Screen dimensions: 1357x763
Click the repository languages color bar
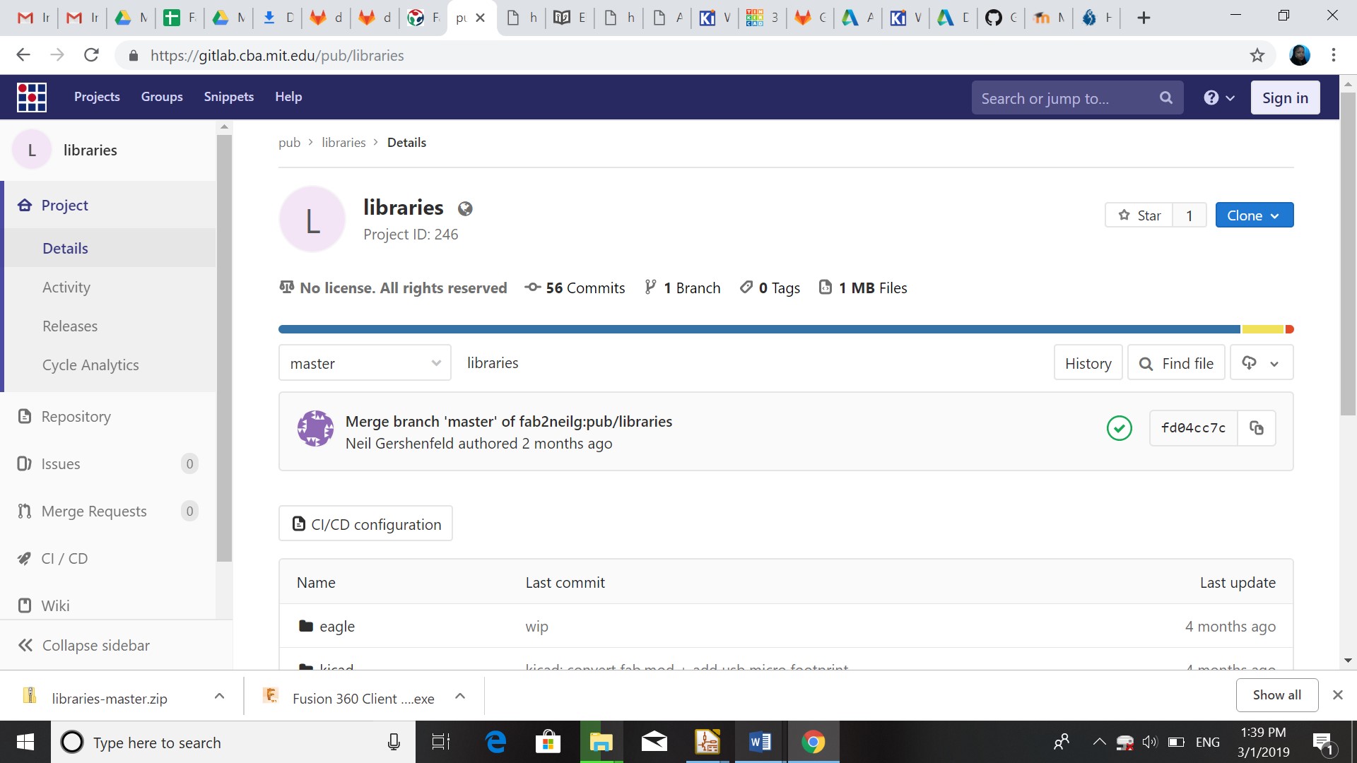759,329
